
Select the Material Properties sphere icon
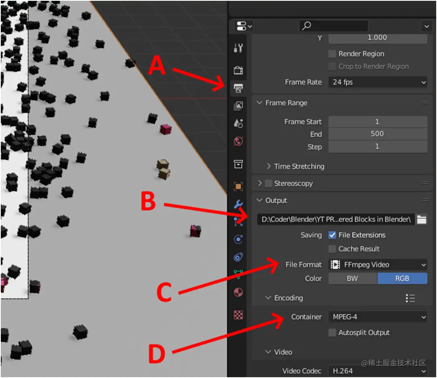point(238,292)
